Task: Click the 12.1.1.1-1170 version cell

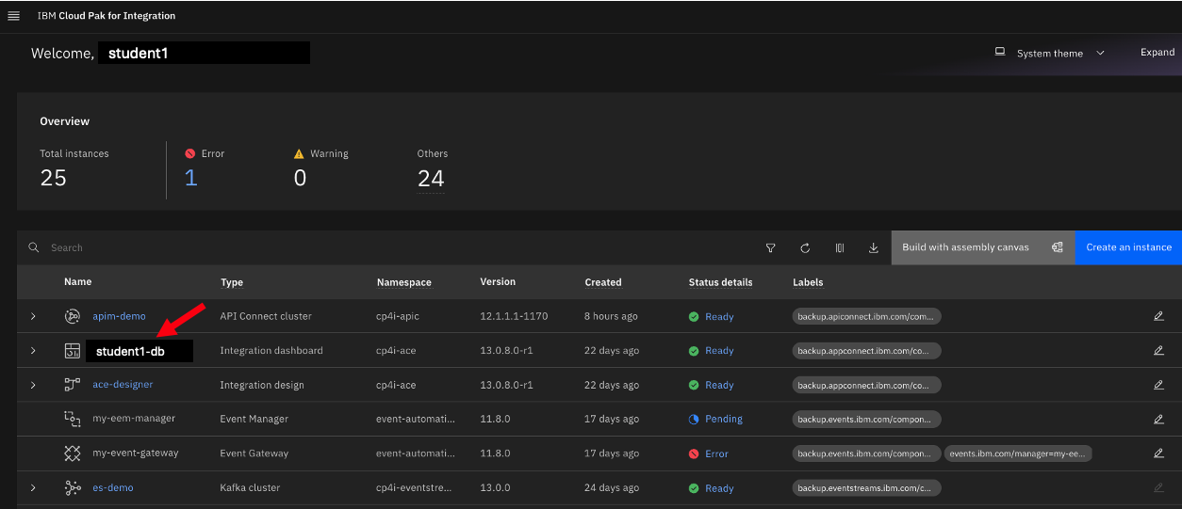Action: [x=514, y=316]
